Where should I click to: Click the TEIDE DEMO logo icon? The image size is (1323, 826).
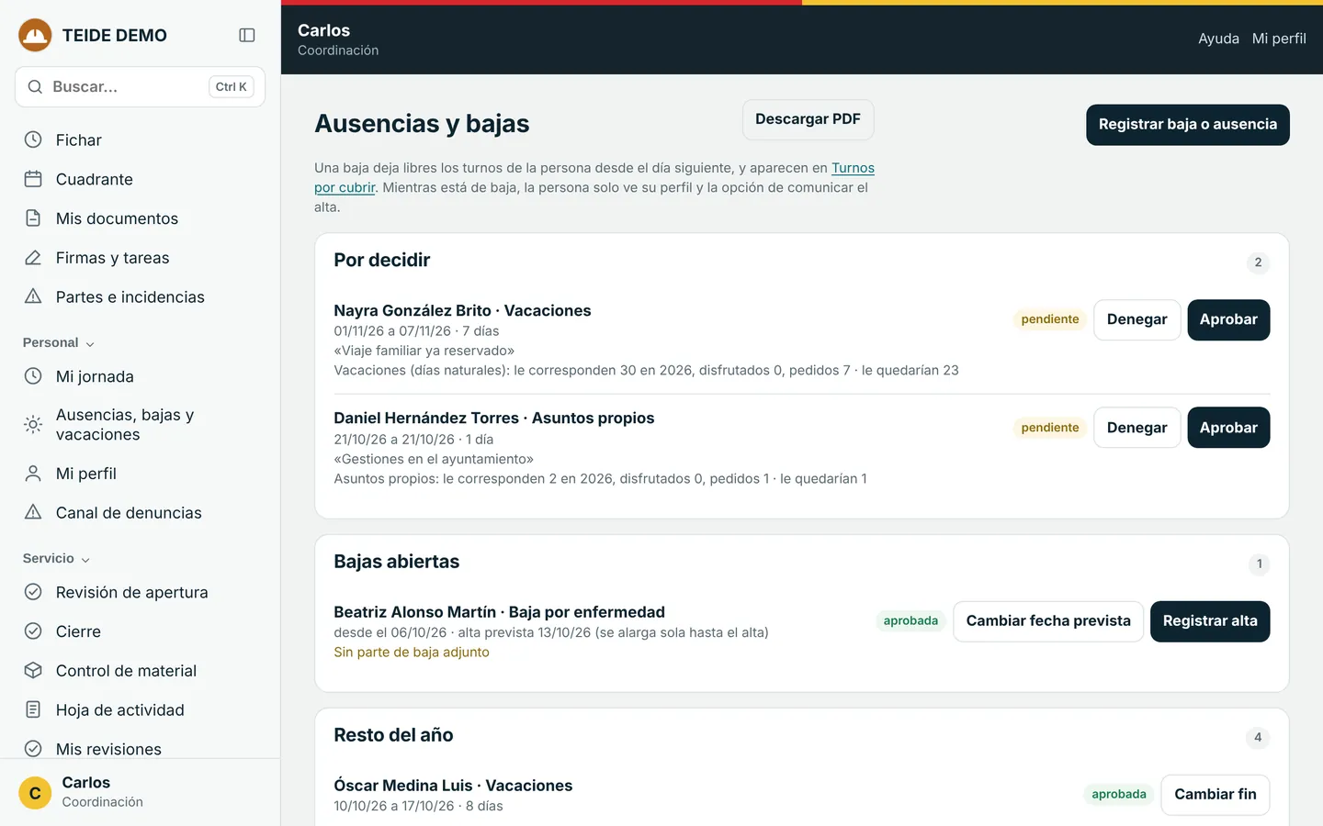[x=35, y=35]
